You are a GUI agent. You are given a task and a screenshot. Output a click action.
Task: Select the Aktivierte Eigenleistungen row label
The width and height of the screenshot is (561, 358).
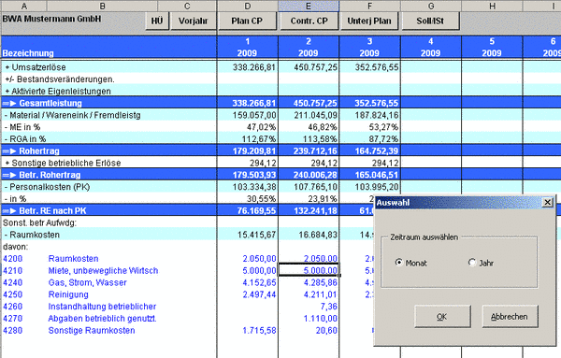58,92
